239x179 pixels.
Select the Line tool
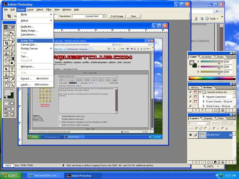click(x=12, y=74)
